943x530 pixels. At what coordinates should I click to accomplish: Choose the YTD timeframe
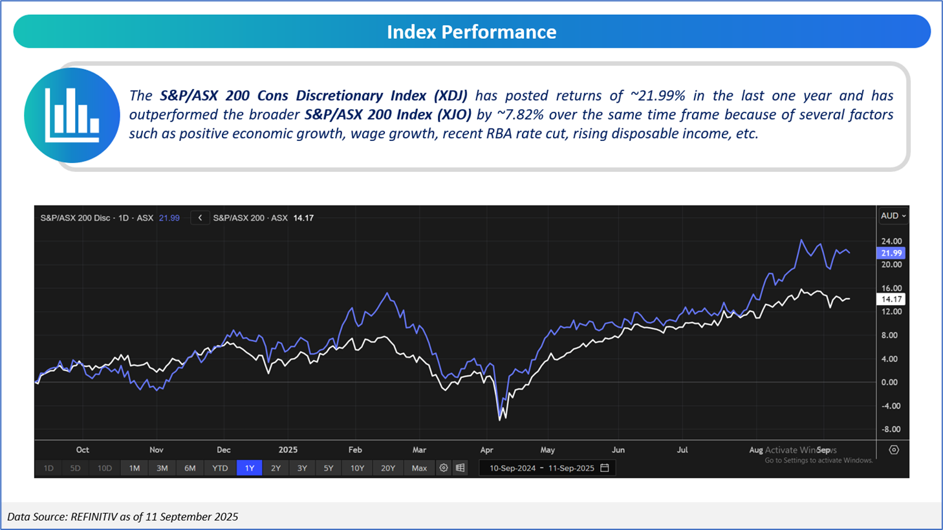(x=220, y=468)
